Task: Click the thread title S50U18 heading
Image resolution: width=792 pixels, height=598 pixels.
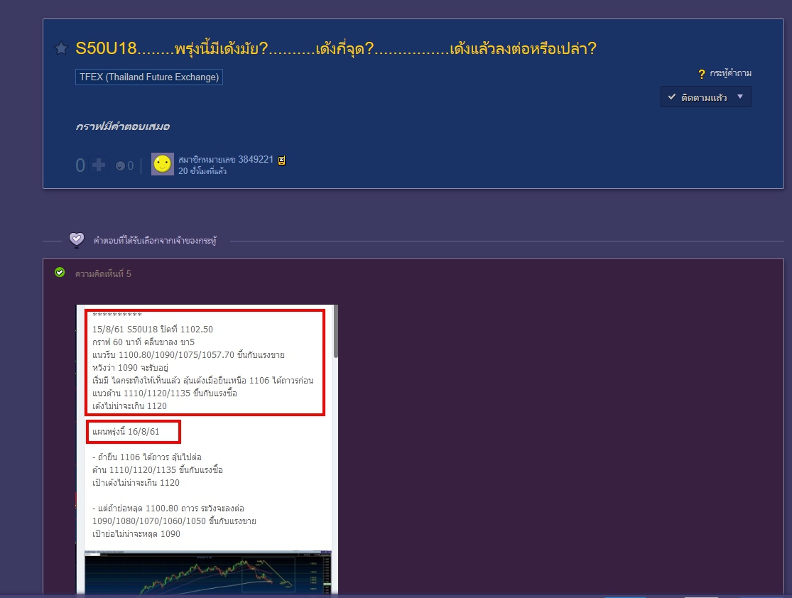Action: [336, 48]
